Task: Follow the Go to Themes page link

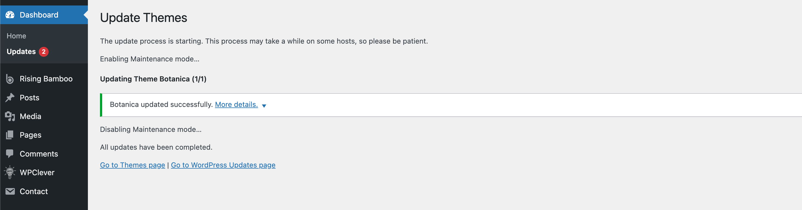Action: click(x=132, y=165)
